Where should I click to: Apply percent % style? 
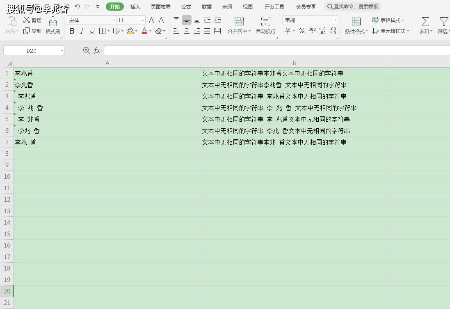[x=302, y=31]
